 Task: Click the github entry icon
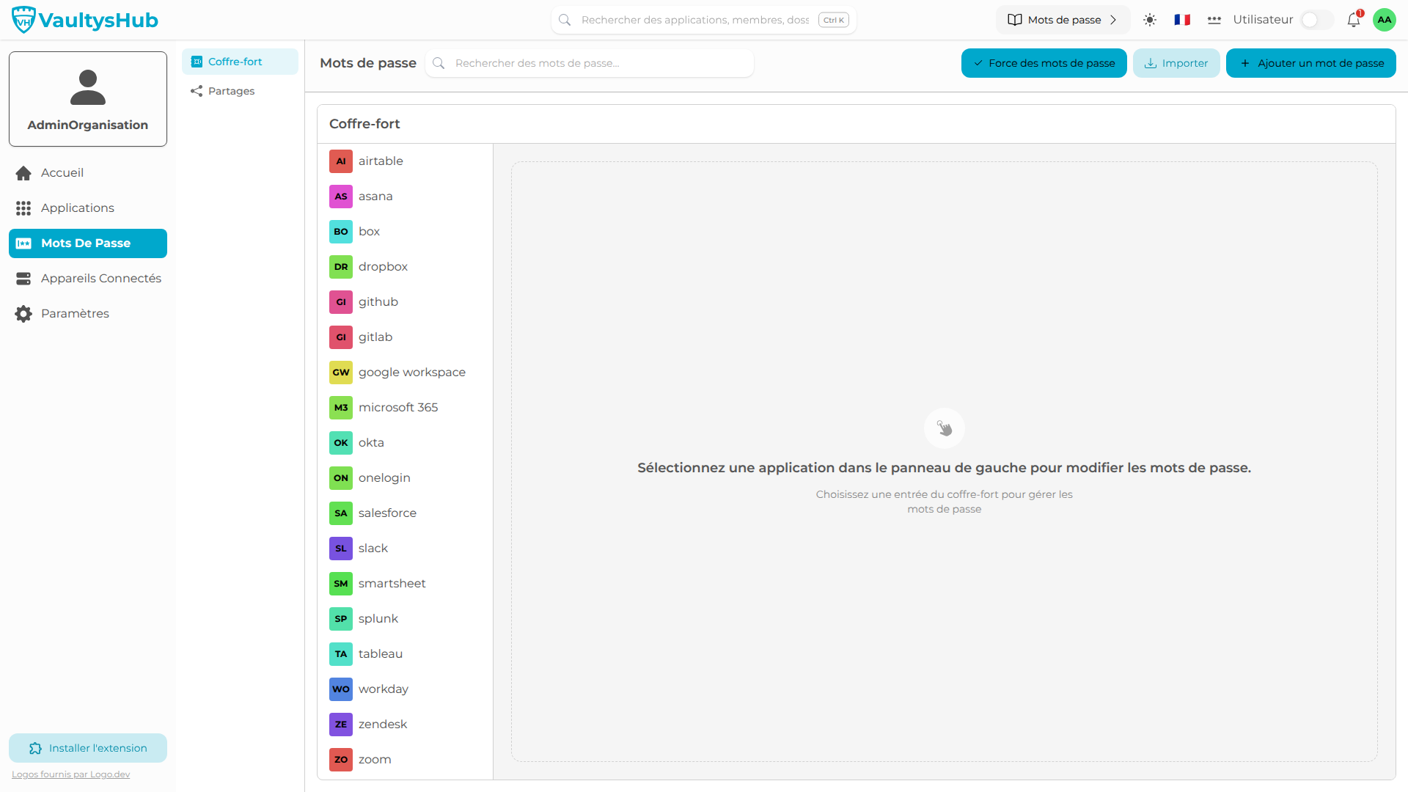341,302
